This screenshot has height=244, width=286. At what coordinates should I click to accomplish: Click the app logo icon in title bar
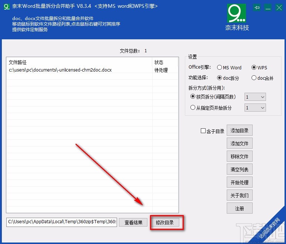tap(7, 7)
